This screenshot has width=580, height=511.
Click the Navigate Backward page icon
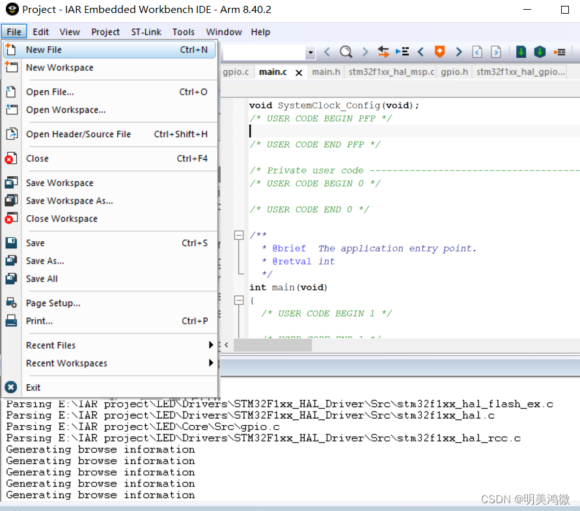point(477,52)
